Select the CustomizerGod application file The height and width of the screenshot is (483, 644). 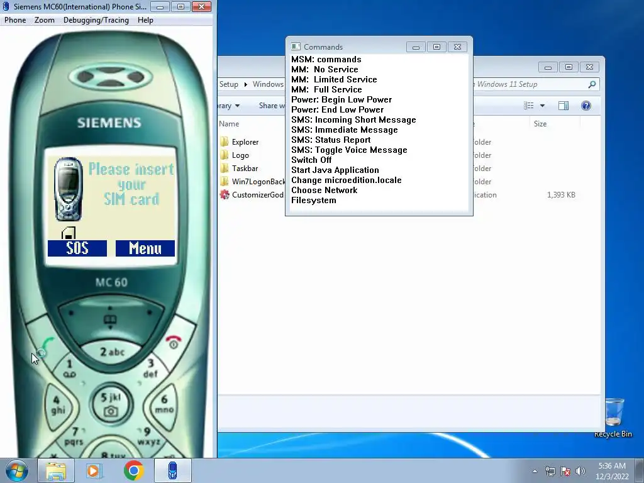point(252,195)
